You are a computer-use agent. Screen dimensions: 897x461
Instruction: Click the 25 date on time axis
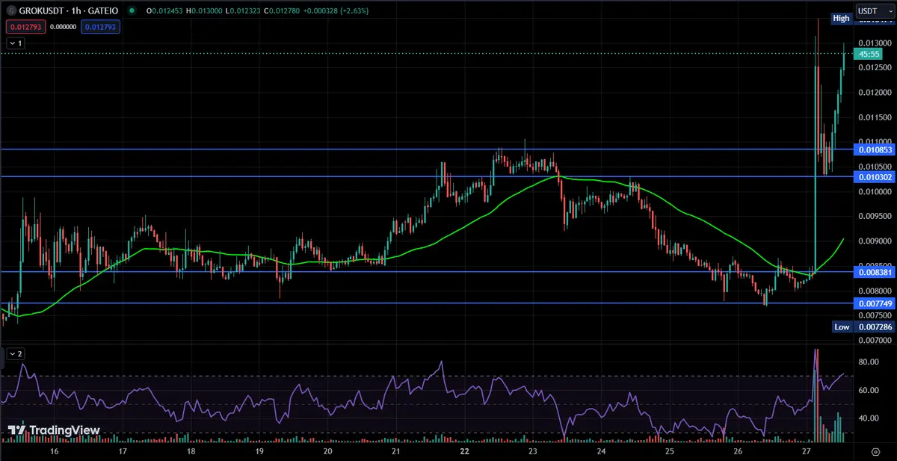coord(669,452)
